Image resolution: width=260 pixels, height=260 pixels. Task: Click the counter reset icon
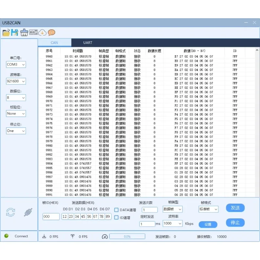point(33,32)
